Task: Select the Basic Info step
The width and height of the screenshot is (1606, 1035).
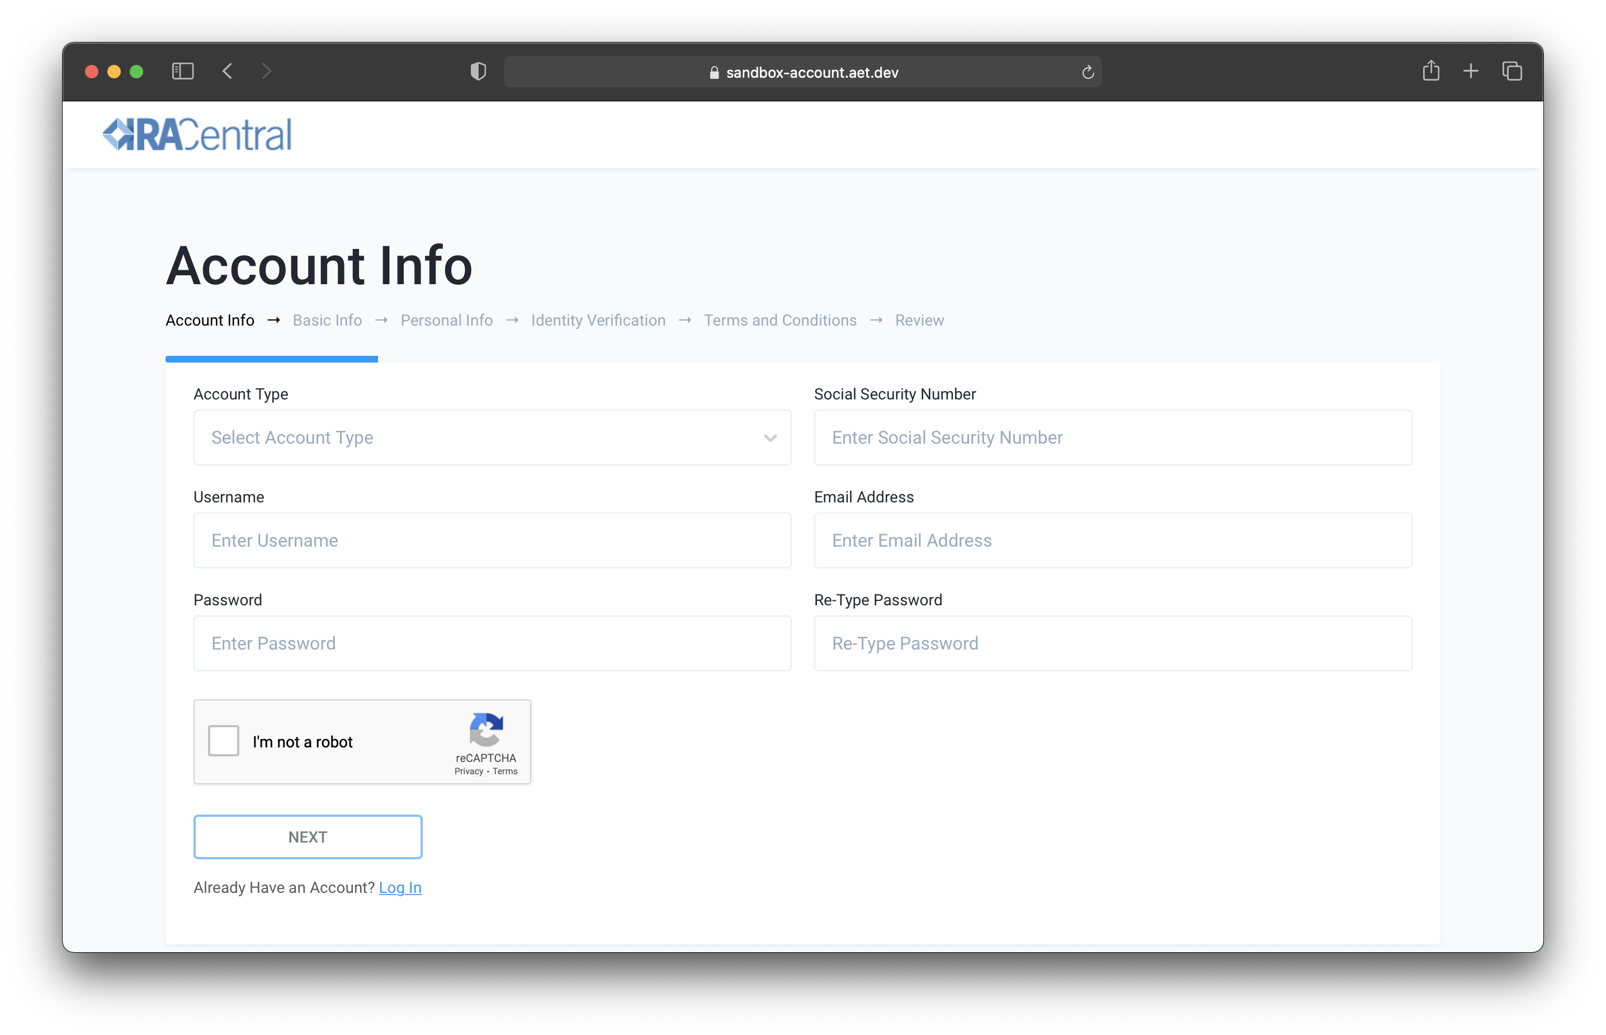Action: 327,321
